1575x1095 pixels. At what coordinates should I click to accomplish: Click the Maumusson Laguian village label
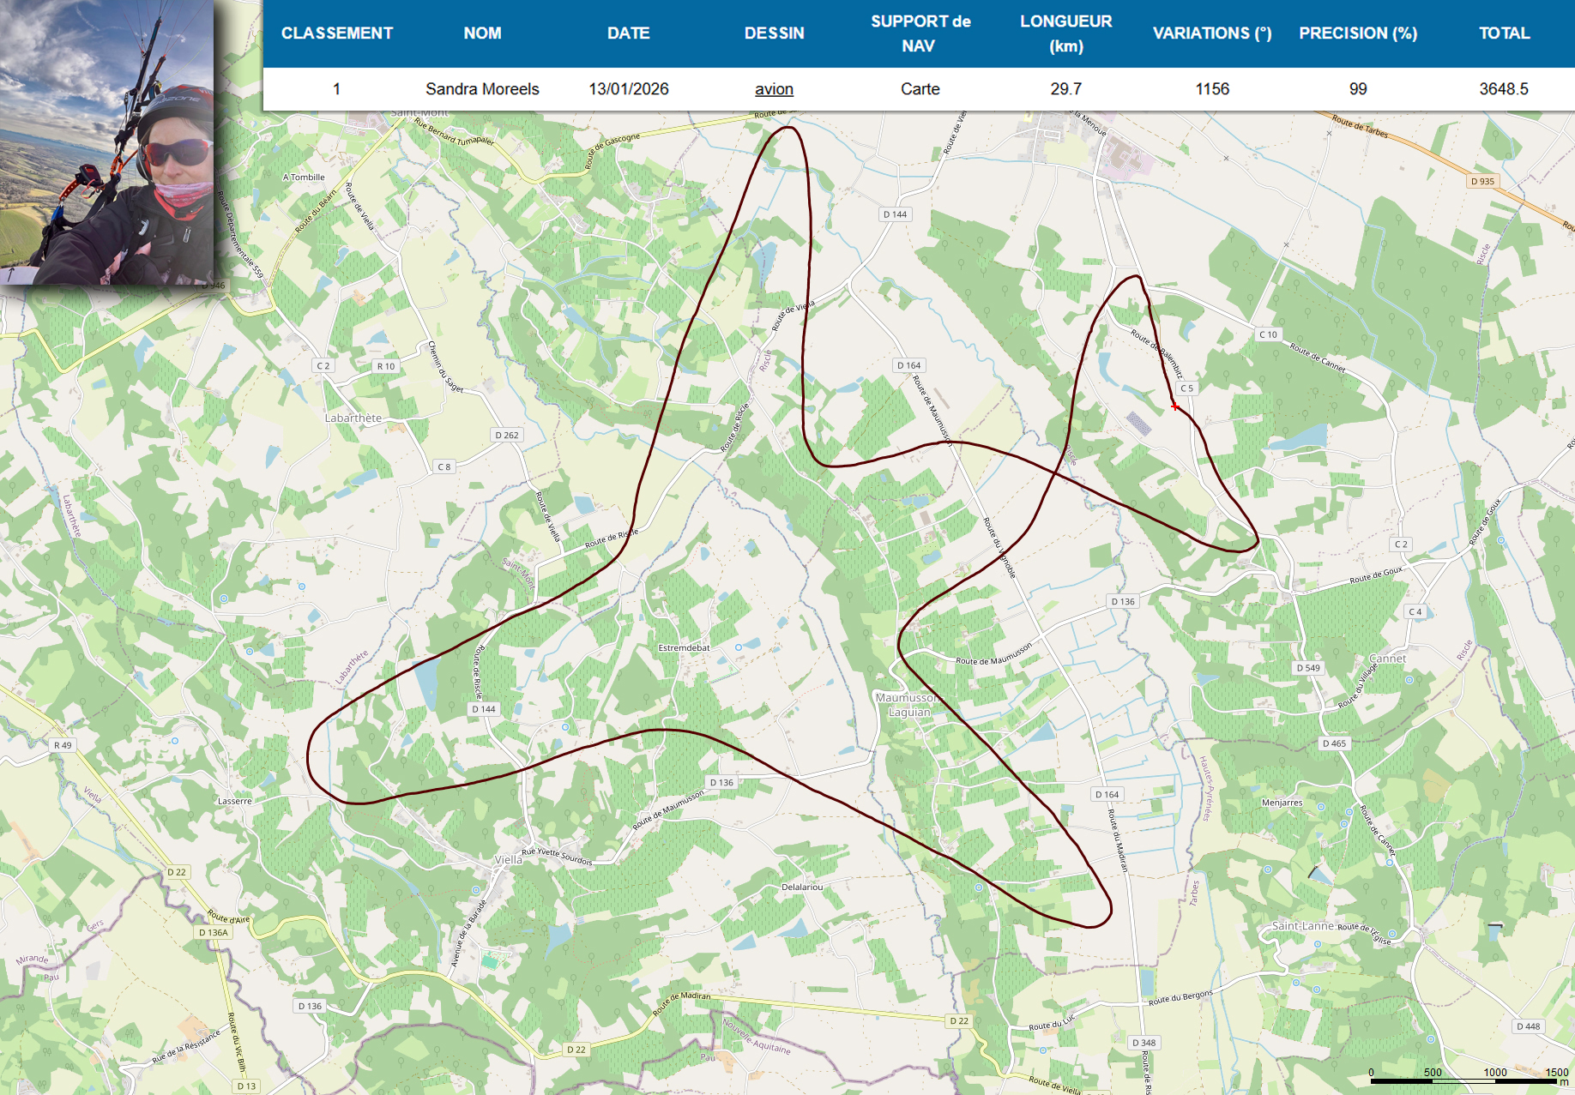pos(908,705)
